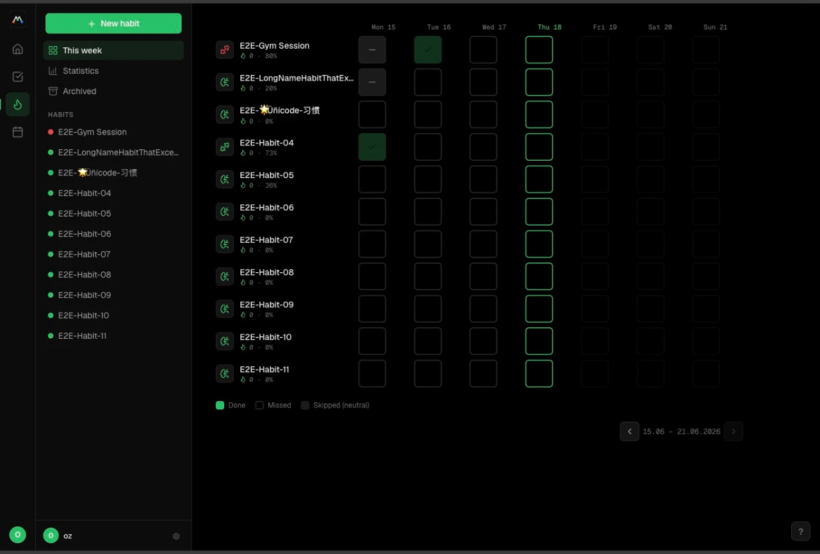Check E2E-Habit-08 Sunday 21 box

coord(706,276)
